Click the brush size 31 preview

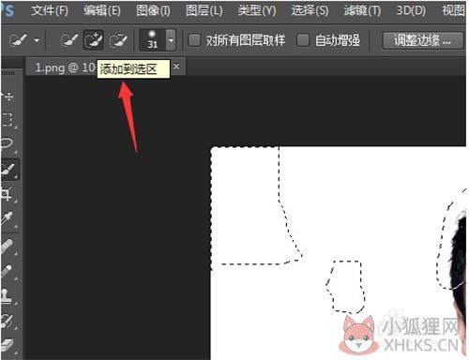pos(152,40)
